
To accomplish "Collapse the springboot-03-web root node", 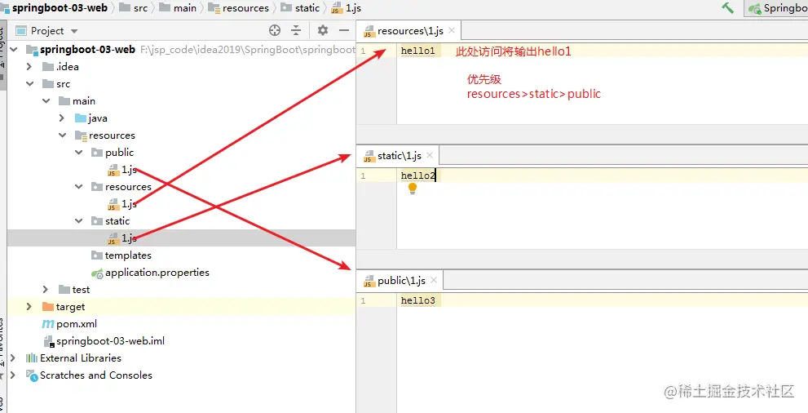I will pyautogui.click(x=14, y=50).
